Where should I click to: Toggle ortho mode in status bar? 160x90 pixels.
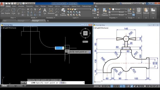[x=109, y=86]
